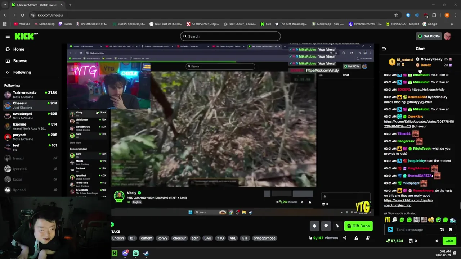This screenshot has height=259, width=461.
Task: Insert the laughing crying emote
Action: pyautogui.click(x=431, y=220)
